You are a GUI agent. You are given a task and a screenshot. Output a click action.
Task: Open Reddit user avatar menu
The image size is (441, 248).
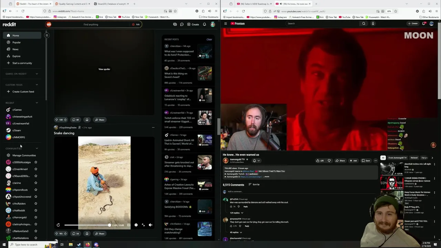pos(213,24)
